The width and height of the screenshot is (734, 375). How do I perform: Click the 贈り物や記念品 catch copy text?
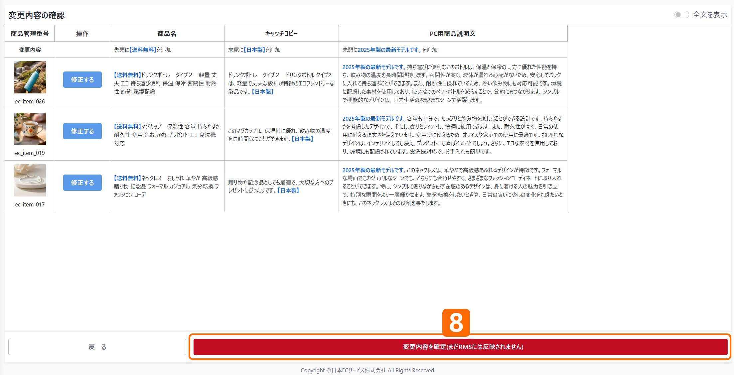(281, 186)
